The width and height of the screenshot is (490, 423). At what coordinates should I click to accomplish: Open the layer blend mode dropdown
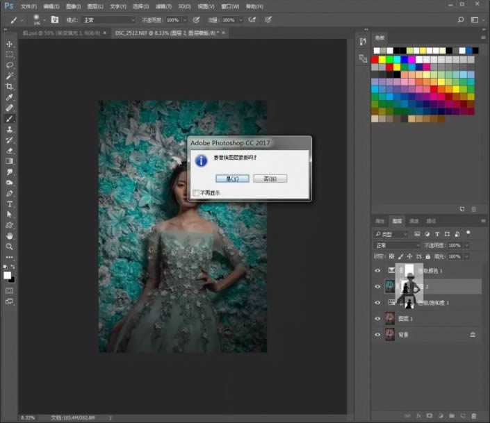(395, 245)
